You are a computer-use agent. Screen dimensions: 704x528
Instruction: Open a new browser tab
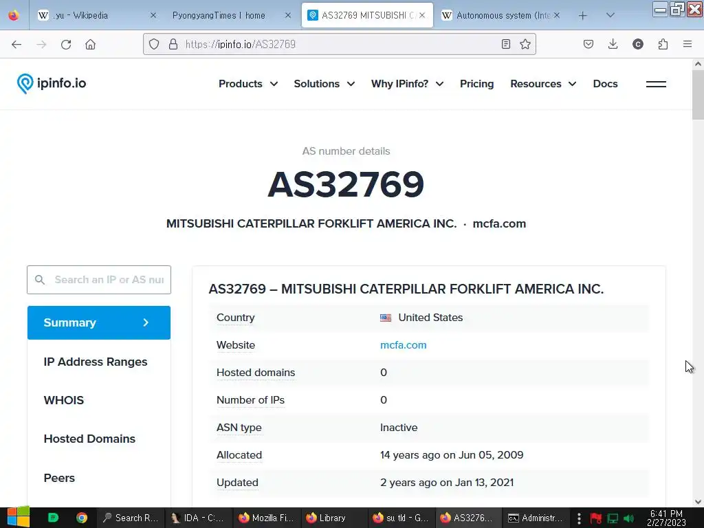coord(583,16)
